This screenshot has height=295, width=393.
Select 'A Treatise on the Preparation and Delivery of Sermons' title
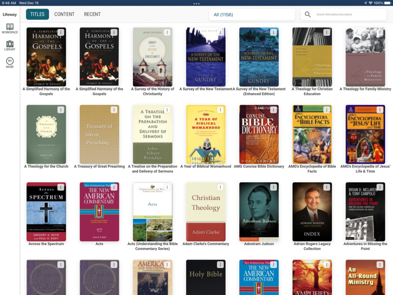pos(152,169)
